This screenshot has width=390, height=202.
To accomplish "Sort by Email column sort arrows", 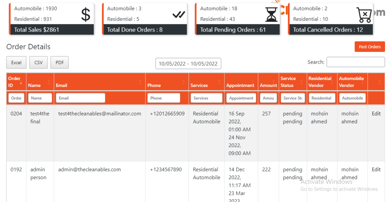I will click(x=141, y=82).
